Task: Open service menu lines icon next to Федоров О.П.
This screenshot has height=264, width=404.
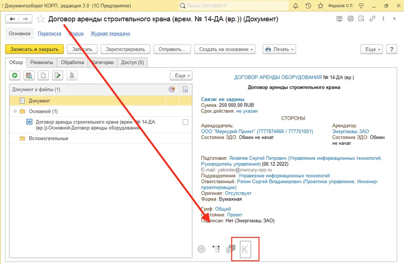Action: [x=361, y=6]
